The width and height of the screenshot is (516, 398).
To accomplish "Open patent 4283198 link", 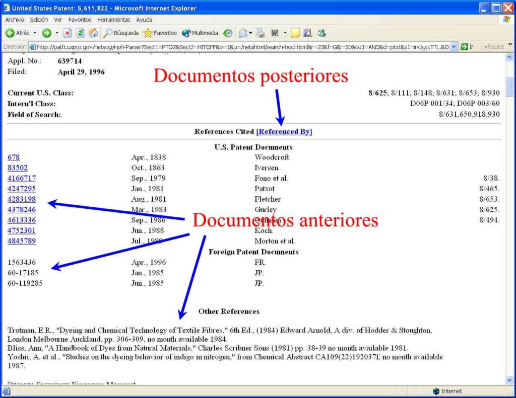I will (22, 199).
